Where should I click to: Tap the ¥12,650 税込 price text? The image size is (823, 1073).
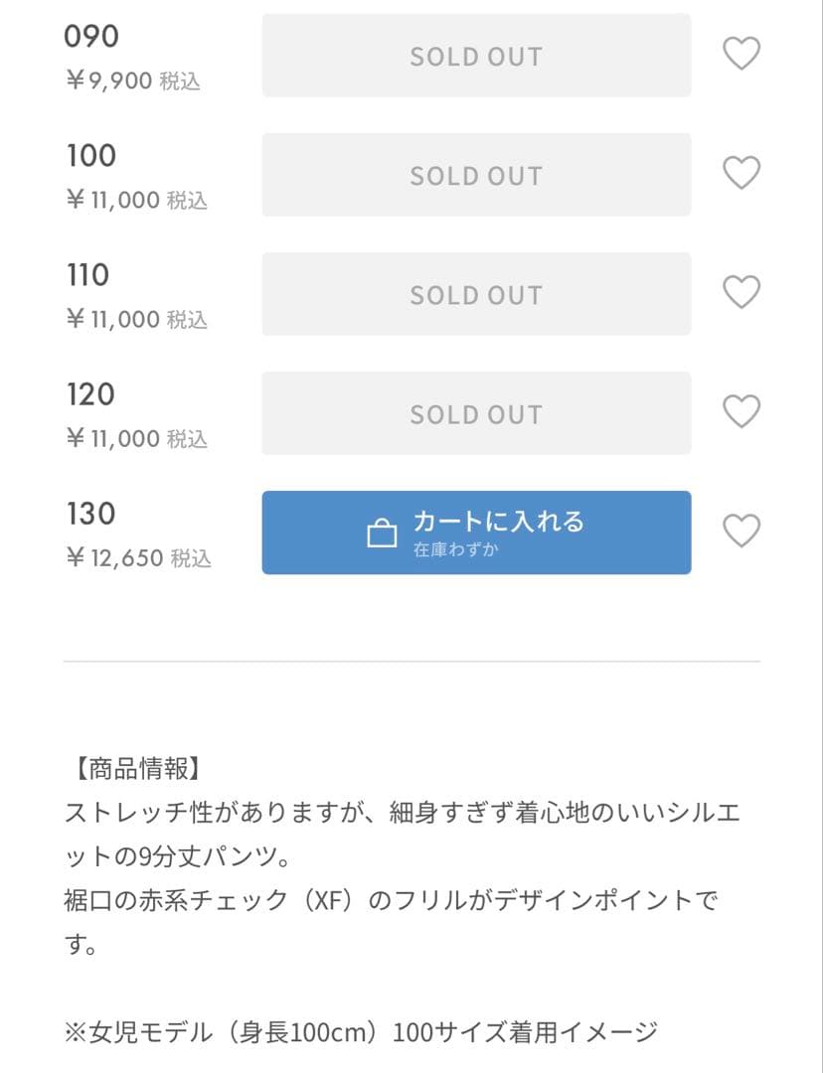coord(138,557)
